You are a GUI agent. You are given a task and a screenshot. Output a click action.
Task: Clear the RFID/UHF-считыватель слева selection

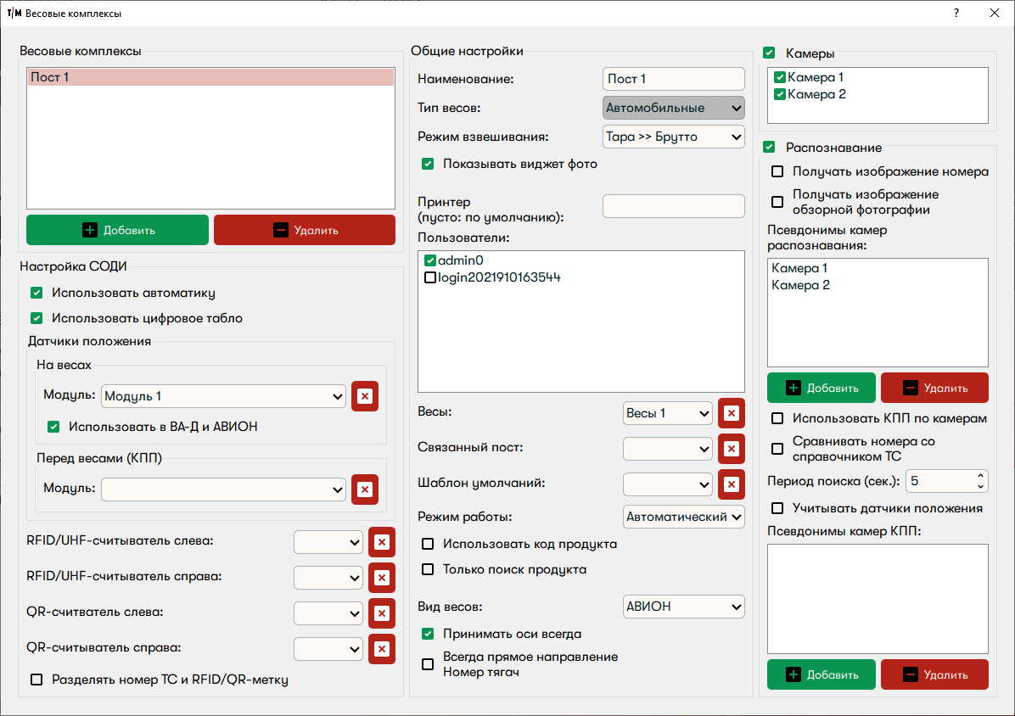point(382,542)
